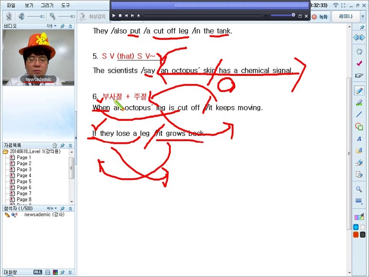Mute the speaker volume icon
Viewport: 369px width, 277px height.
click(x=22, y=16)
